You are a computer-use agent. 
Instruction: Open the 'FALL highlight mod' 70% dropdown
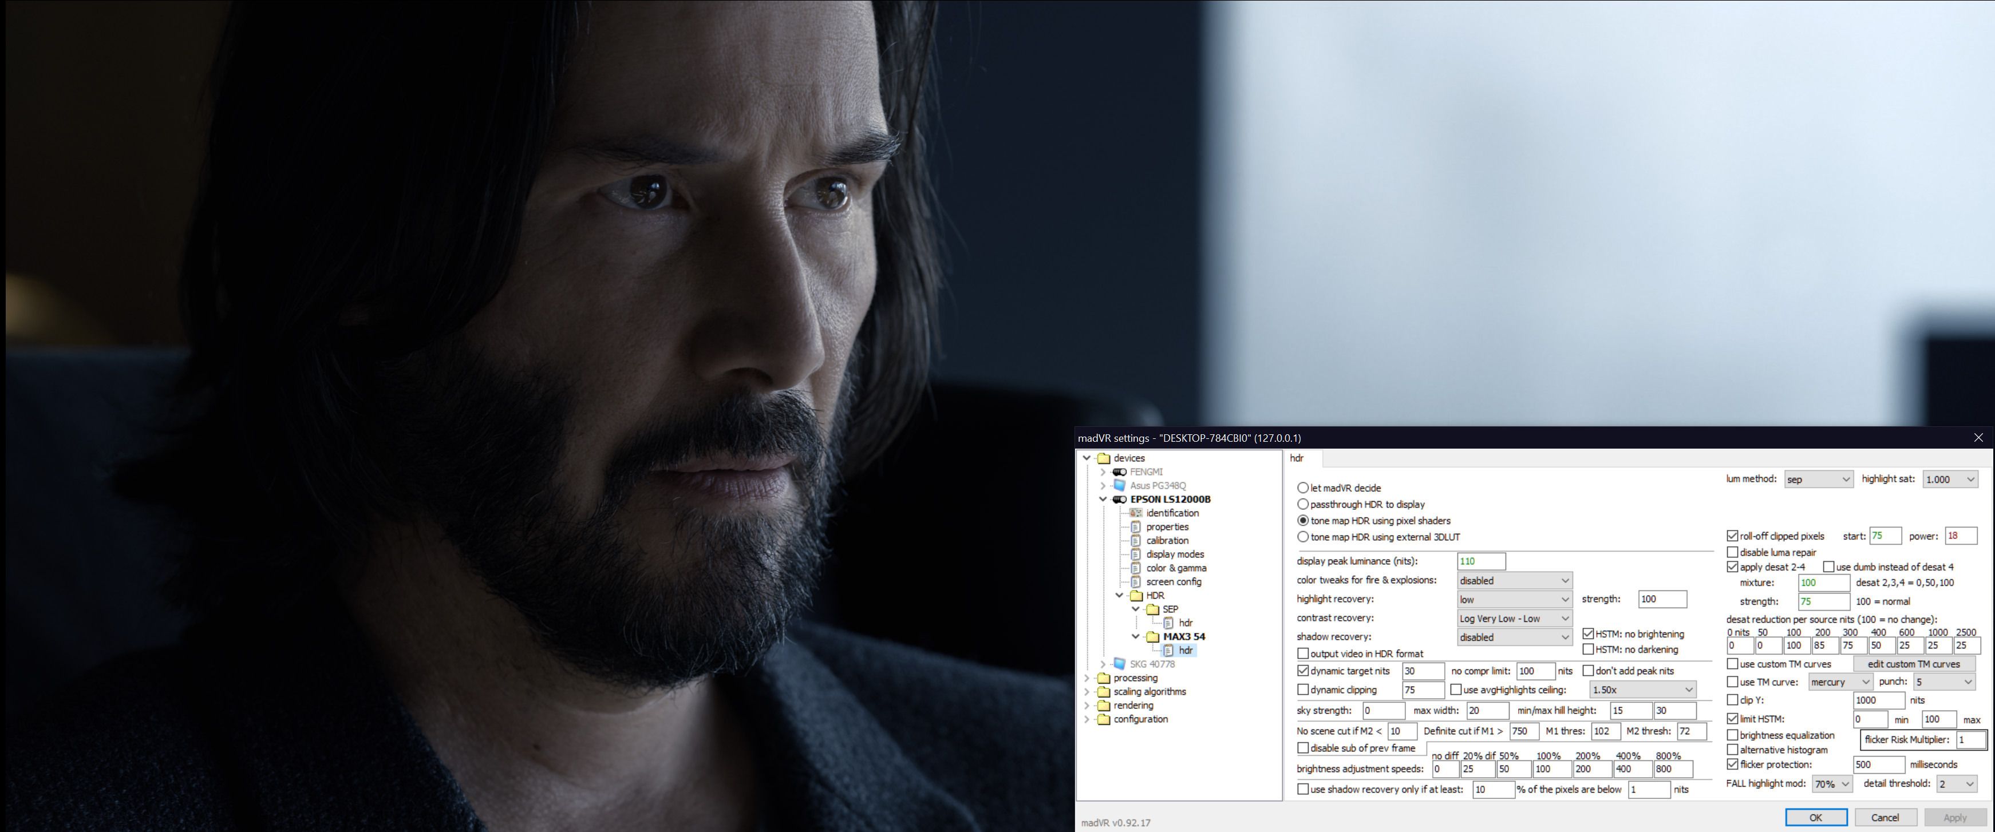pyautogui.click(x=1832, y=784)
